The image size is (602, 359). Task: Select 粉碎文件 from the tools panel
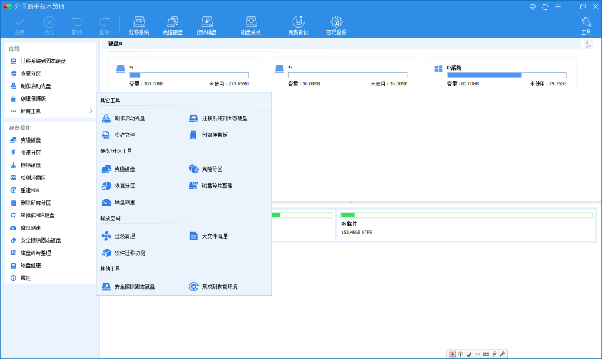pyautogui.click(x=125, y=135)
